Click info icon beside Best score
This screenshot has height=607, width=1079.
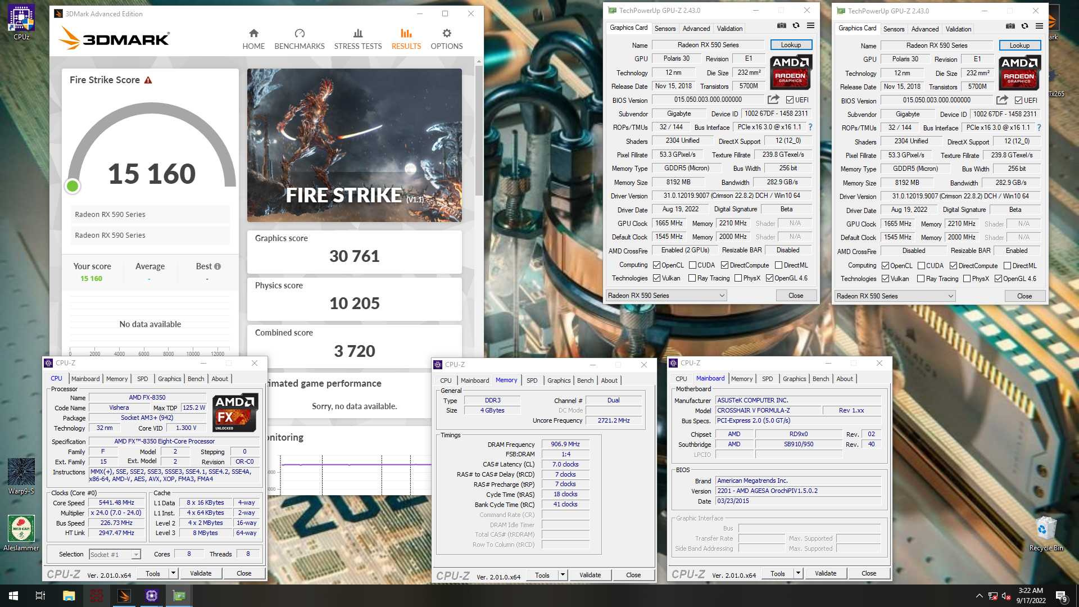[217, 266]
